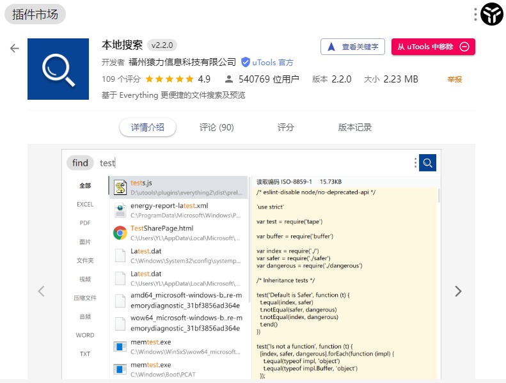Show next screenshot with right chevron

(x=458, y=292)
